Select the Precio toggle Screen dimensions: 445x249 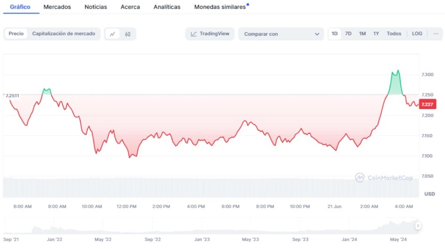[x=16, y=34]
